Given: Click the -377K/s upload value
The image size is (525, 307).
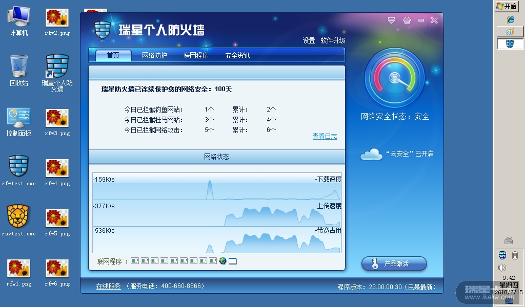Looking at the screenshot, I should (104, 206).
